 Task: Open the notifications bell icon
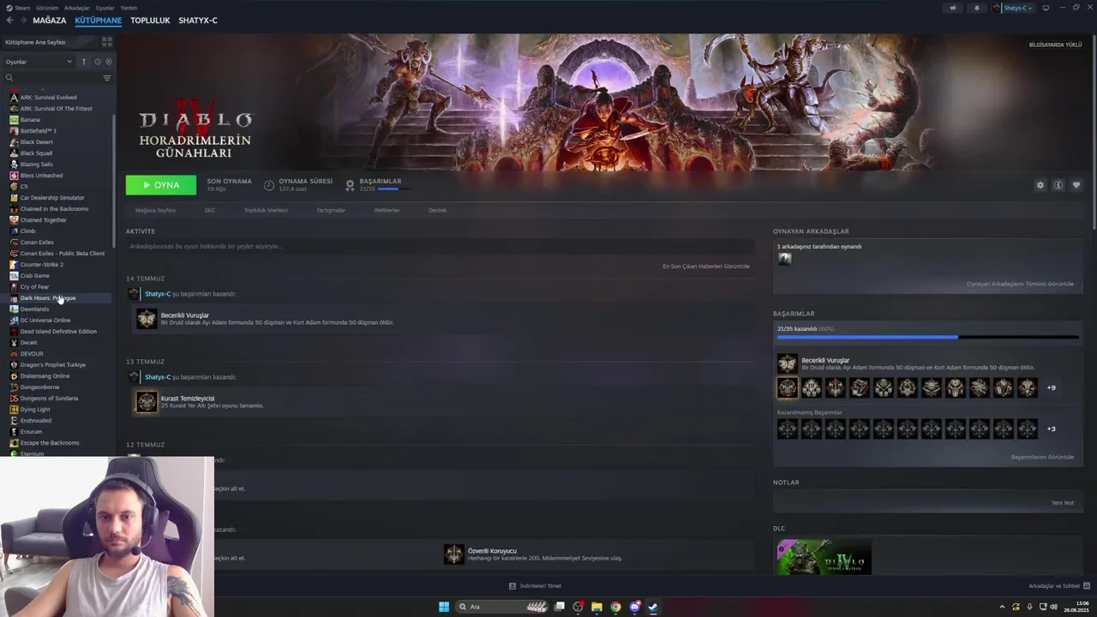point(976,8)
